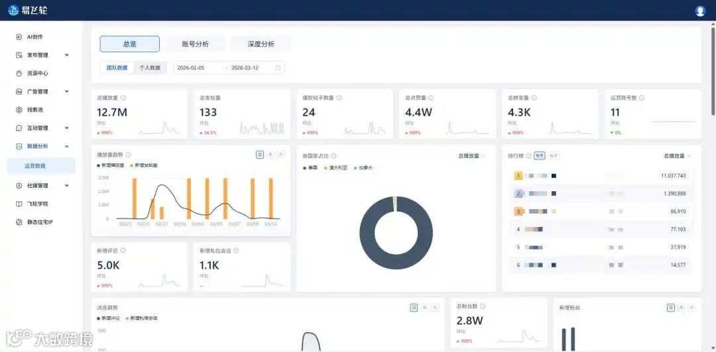The width and height of the screenshot is (716, 352).
Task: Toggle 新增私信会话 legend in 消息趋势
Action: coord(142,318)
